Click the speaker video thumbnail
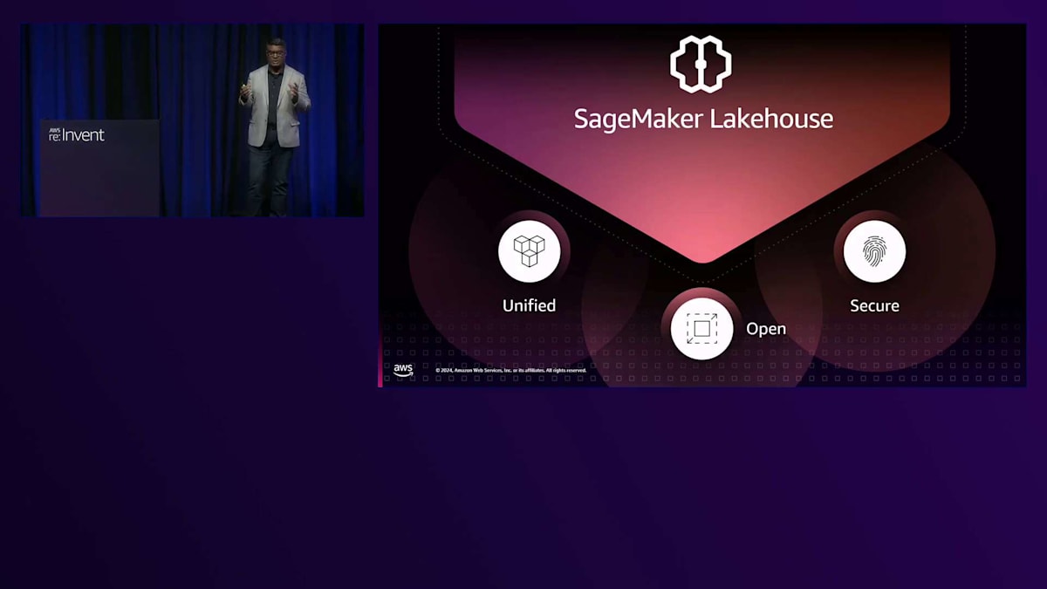Screen dimensions: 1047x589 pyautogui.click(x=193, y=120)
